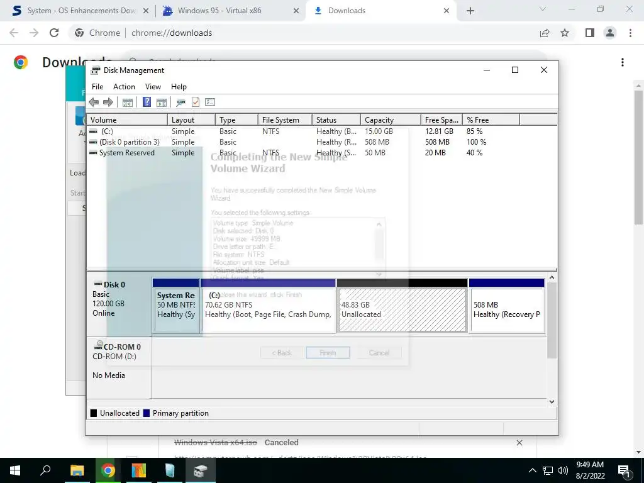Viewport: 644px width, 483px height.
Task: Open the Chrome profile avatar
Action: (610, 33)
